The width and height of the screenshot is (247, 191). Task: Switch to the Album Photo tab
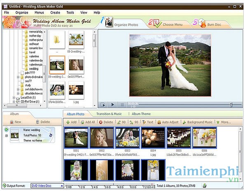point(75,114)
